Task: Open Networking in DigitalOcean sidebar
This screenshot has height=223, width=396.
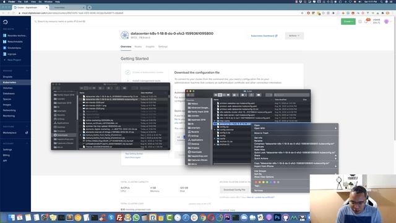Action: tap(9, 110)
